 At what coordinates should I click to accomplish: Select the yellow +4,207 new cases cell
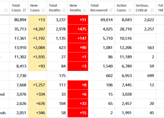pyautogui.click(x=37, y=29)
